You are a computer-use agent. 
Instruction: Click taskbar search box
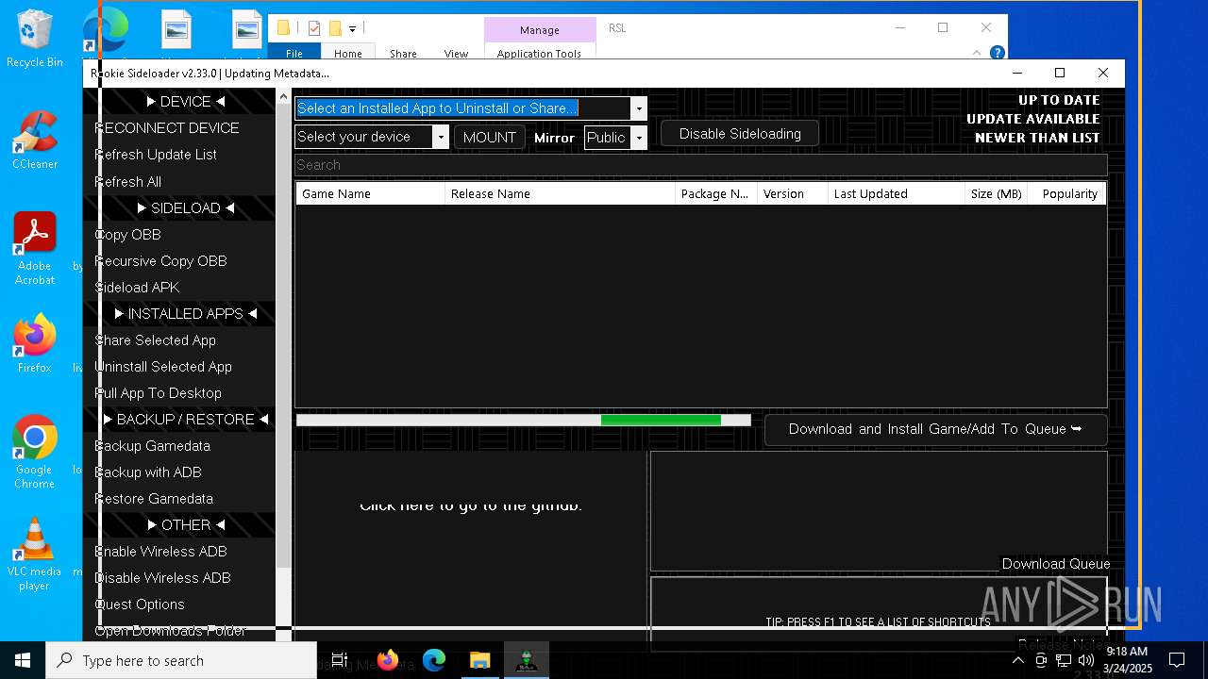[181, 660]
